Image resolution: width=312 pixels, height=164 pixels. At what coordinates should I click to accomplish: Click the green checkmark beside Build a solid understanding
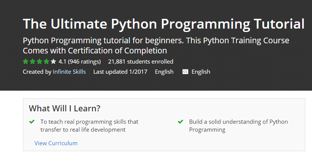(x=181, y=121)
